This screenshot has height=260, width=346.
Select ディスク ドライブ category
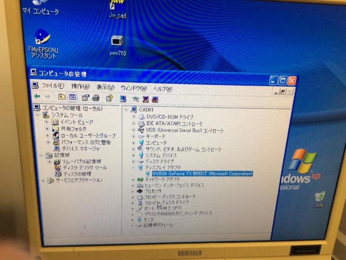coord(159,161)
